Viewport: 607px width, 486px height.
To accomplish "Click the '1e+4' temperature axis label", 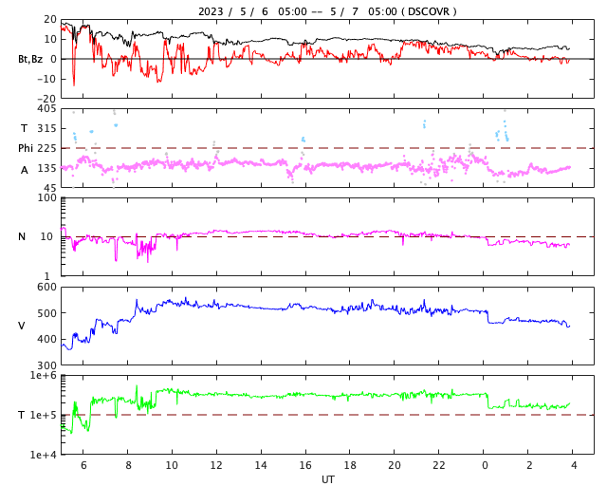I will (x=44, y=455).
